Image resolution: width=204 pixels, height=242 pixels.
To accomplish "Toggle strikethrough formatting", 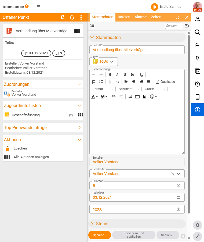I will click(132, 74).
